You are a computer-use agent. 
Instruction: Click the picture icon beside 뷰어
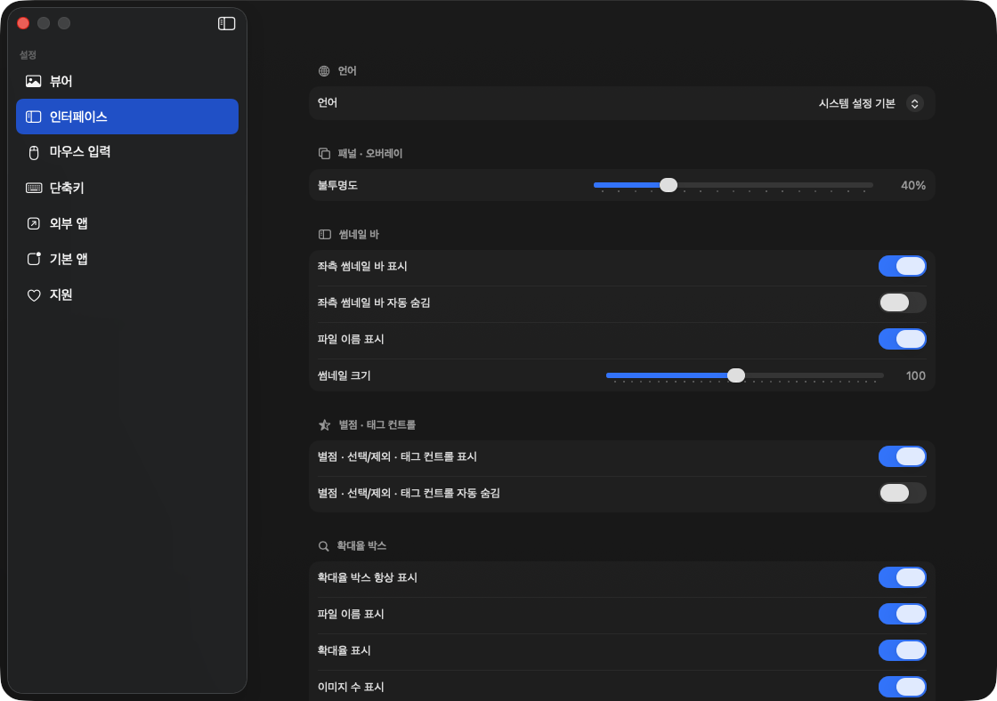[33, 81]
